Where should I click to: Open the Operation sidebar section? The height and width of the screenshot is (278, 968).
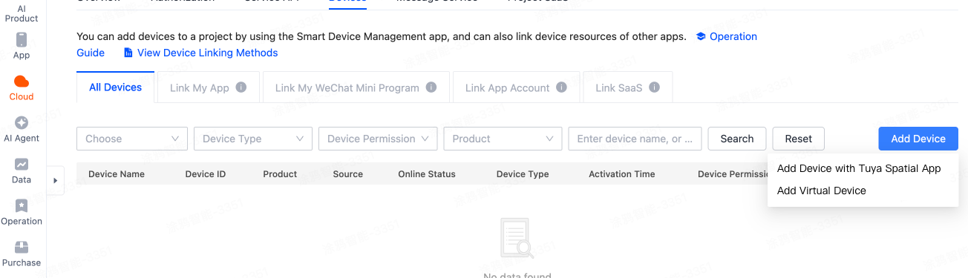[22, 212]
